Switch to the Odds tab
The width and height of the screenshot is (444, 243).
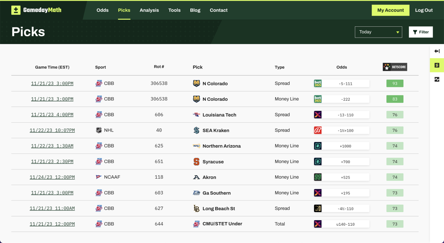(102, 10)
